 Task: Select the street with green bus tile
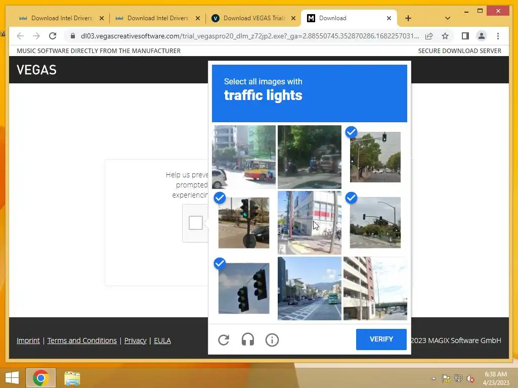(x=309, y=288)
